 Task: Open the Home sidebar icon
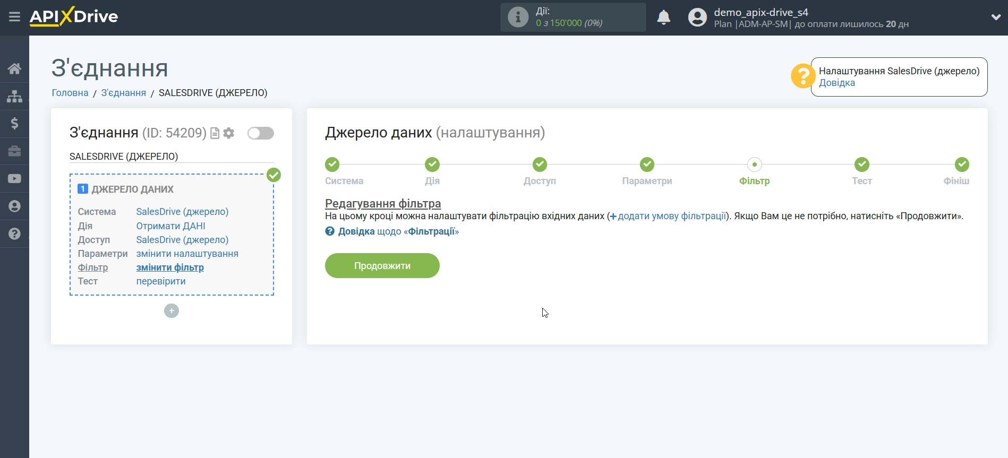[x=14, y=68]
